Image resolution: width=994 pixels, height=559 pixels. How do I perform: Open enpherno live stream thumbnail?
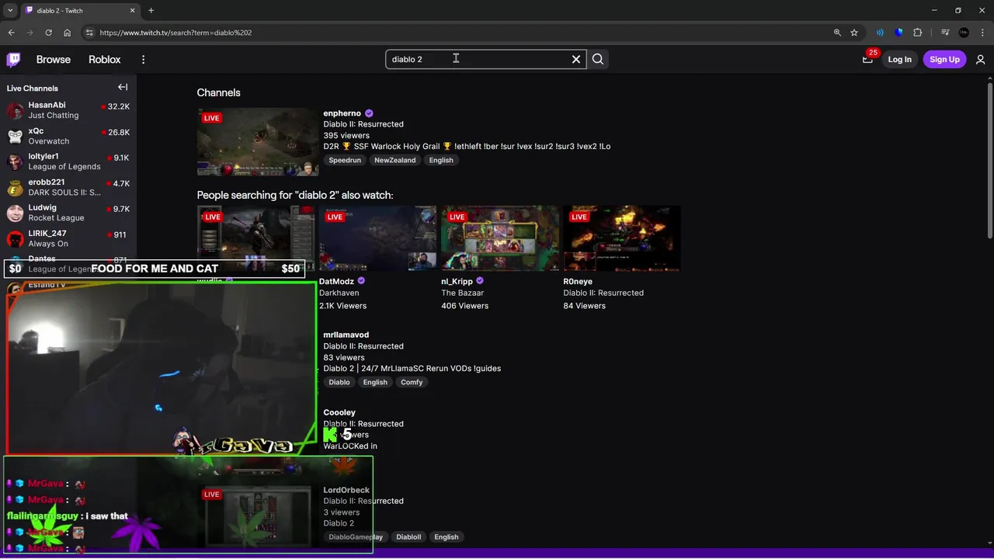tap(258, 142)
